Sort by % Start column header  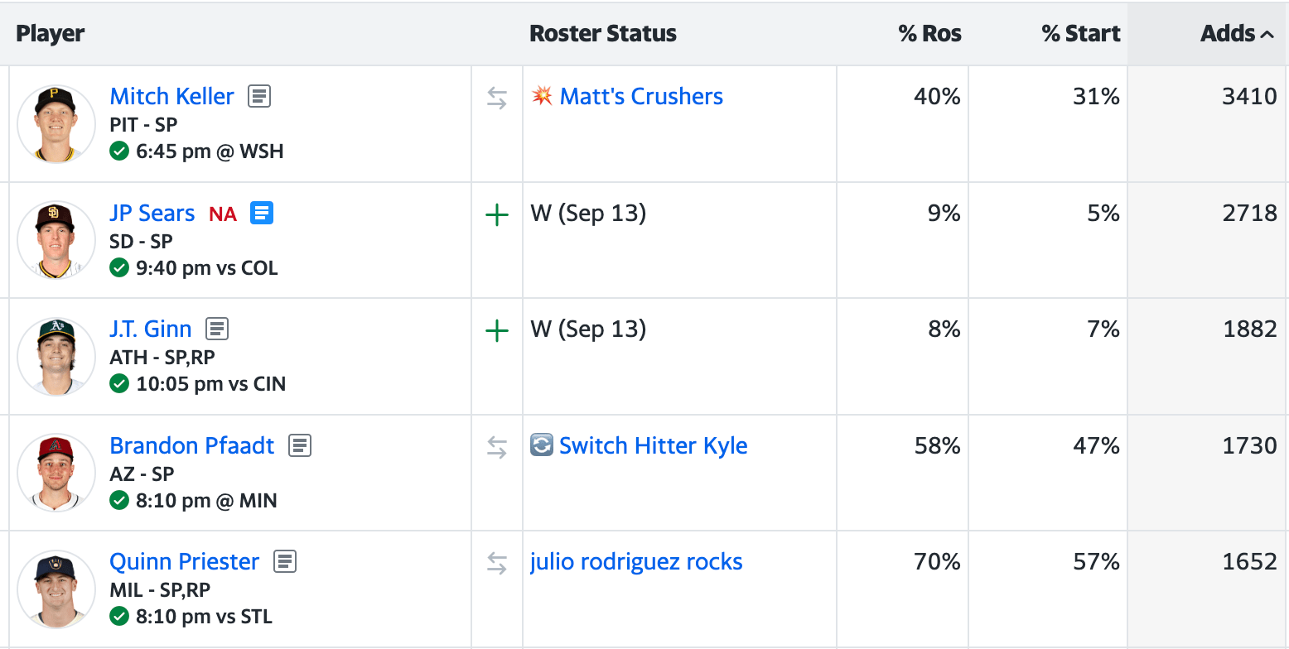(1080, 34)
